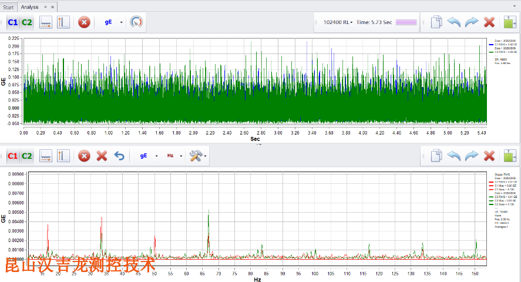Toggle channel C2 in the waveform toolbar
Viewport: 521px width, 282px height.
[x=27, y=22]
